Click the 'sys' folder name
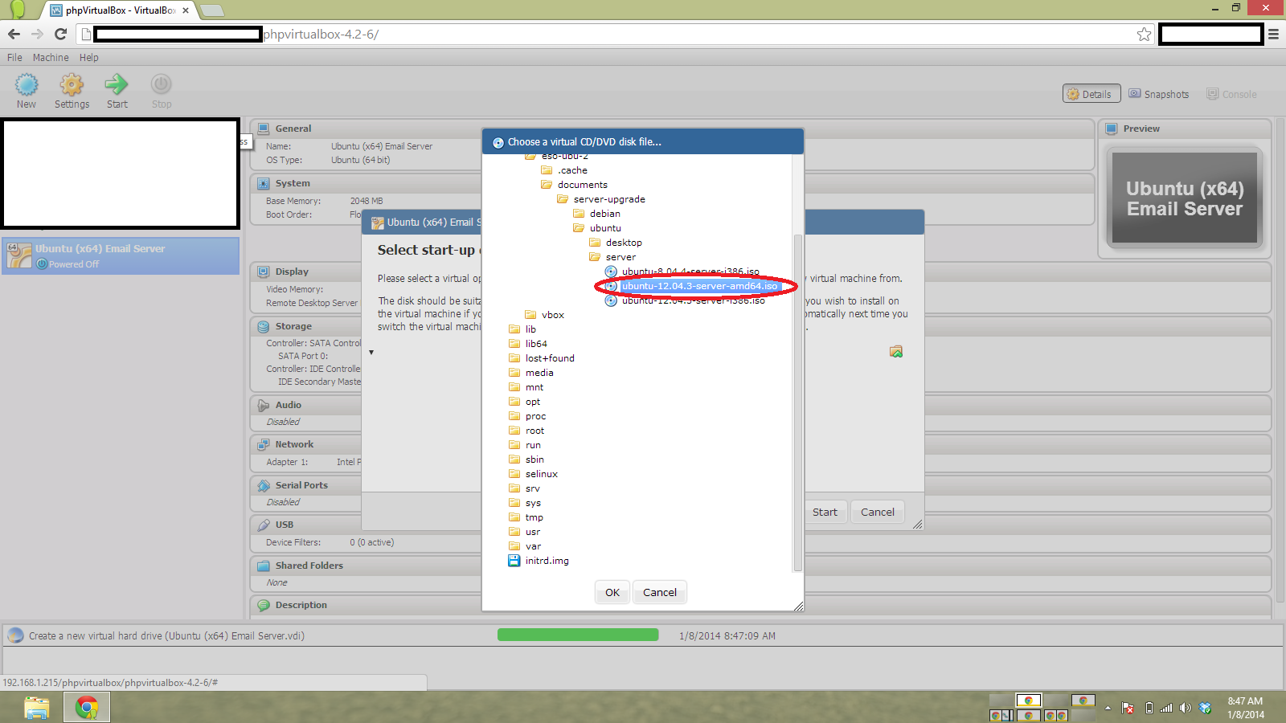Image resolution: width=1286 pixels, height=723 pixels. pos(533,503)
